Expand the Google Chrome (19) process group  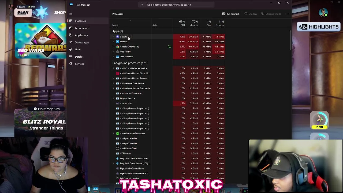click(113, 47)
